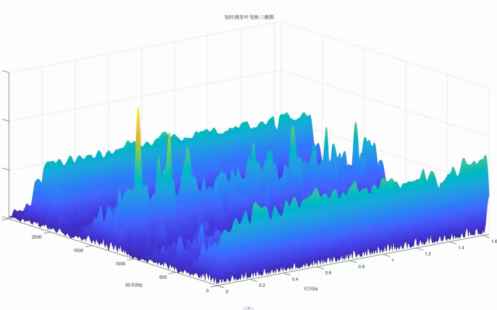Viewport: 497px width, 310px height.
Task: Click the 2000 frequency tick label
Action: (36, 237)
